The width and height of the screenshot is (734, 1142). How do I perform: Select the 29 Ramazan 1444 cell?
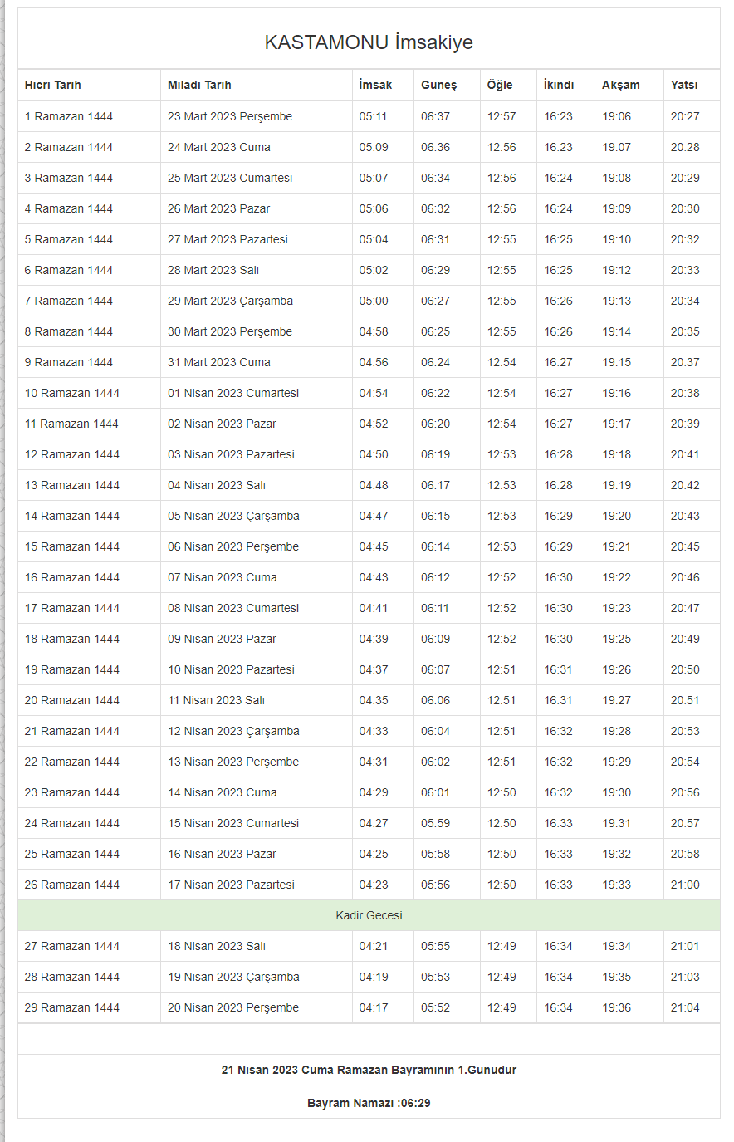click(72, 1007)
